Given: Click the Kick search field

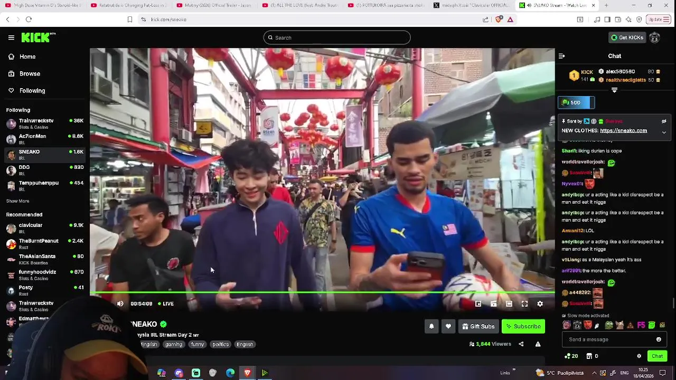Looking at the screenshot, I should coord(337,37).
